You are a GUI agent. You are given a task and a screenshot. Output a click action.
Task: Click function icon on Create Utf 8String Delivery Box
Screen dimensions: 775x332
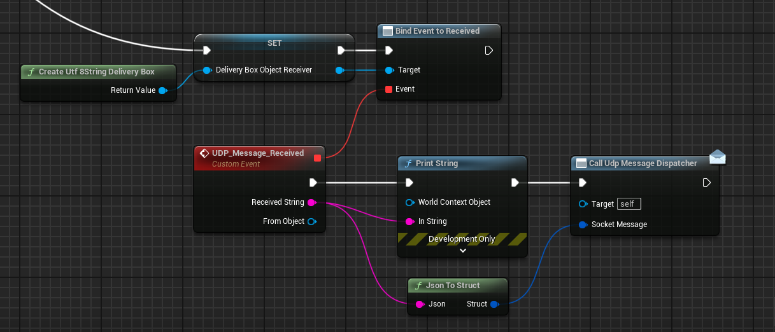click(x=31, y=71)
